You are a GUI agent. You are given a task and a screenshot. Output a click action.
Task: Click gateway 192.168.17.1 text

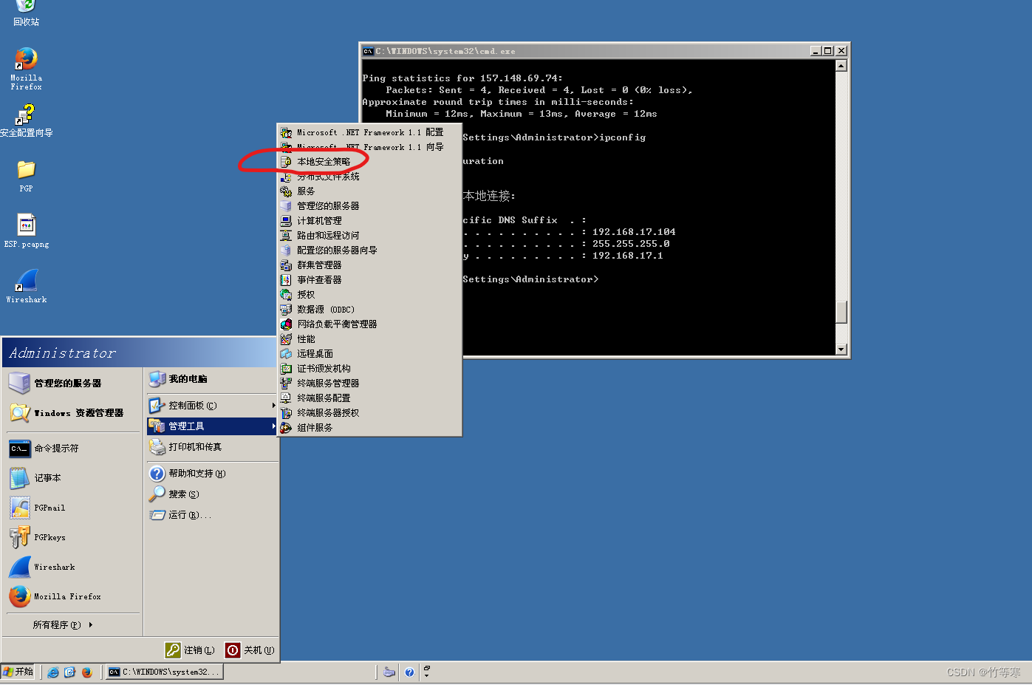(x=628, y=256)
